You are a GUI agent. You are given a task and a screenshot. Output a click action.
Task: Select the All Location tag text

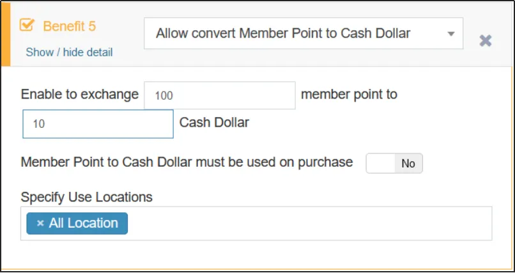tap(84, 223)
